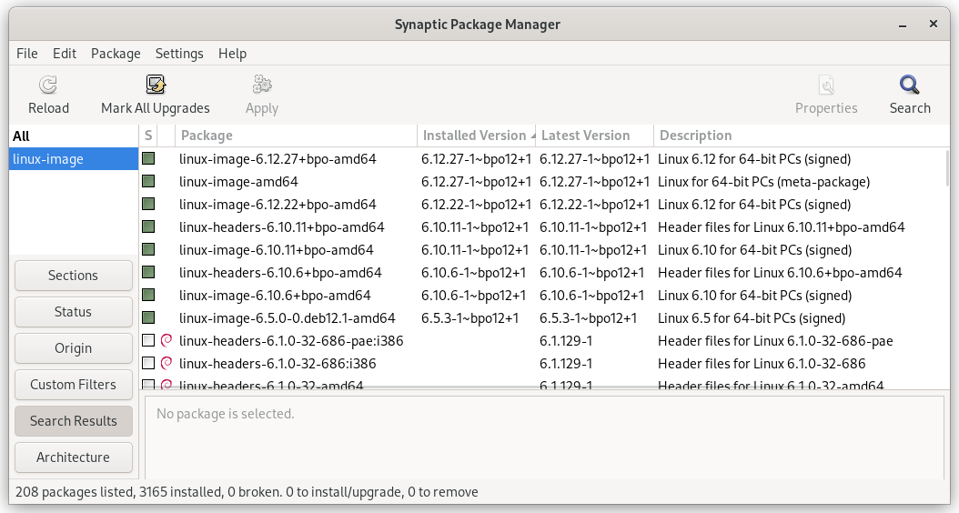The width and height of the screenshot is (959, 513).
Task: Sort by the S status column header
Action: click(148, 136)
